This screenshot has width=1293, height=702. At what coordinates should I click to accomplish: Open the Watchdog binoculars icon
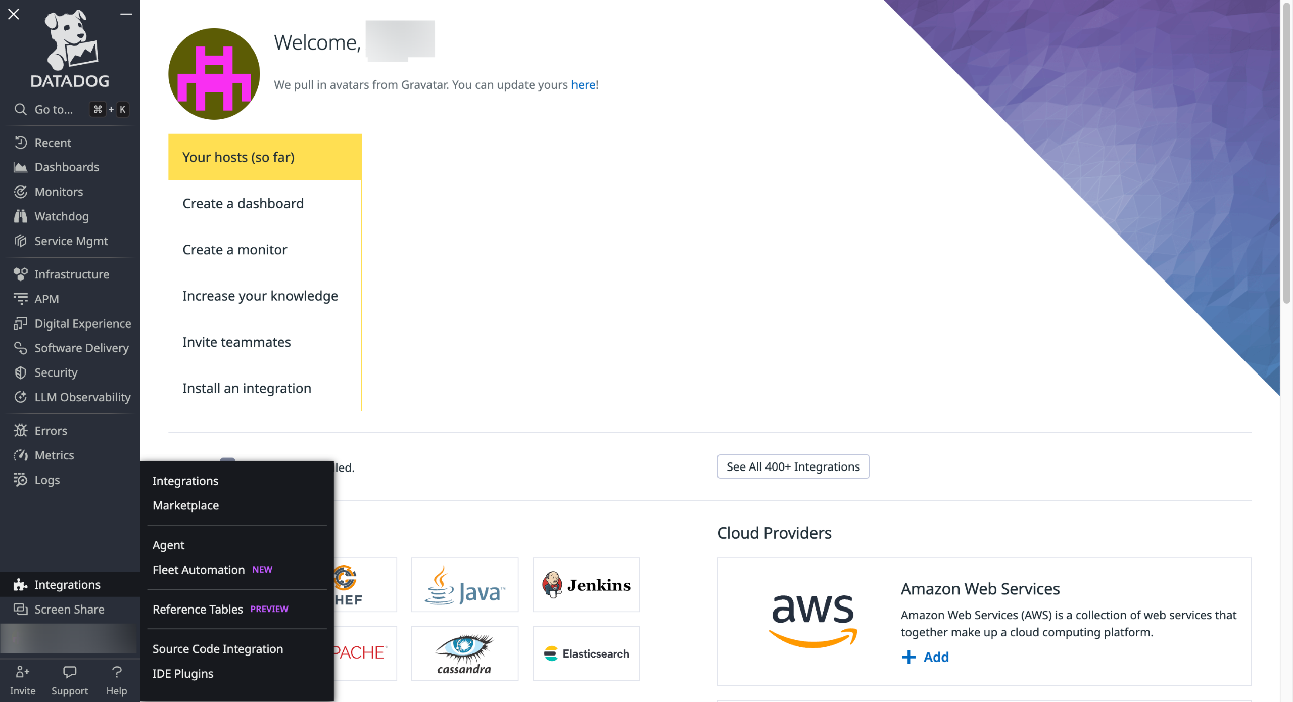20,216
